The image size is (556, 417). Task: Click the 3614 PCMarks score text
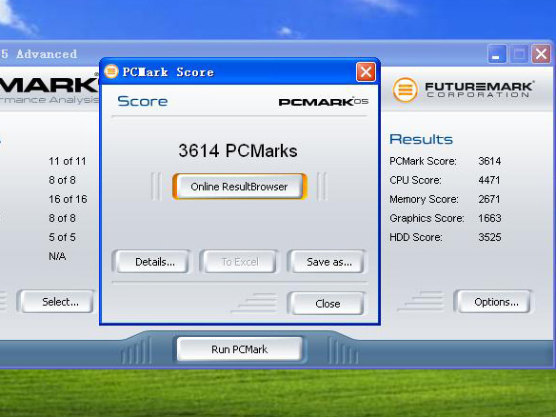(238, 150)
